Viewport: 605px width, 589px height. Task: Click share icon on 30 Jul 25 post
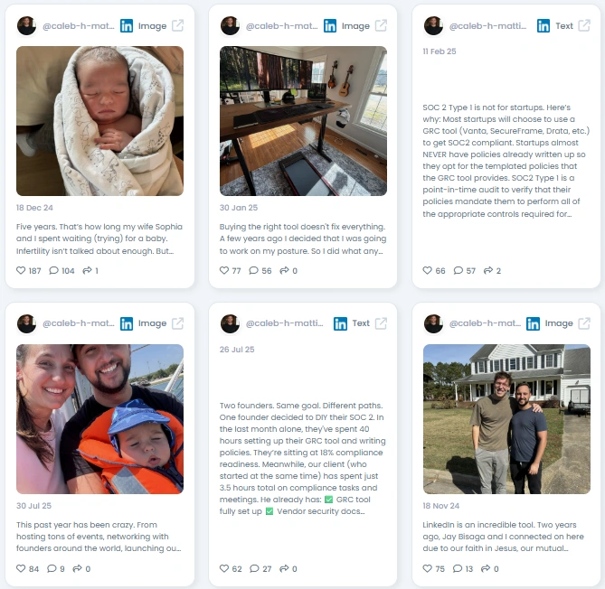click(x=77, y=568)
